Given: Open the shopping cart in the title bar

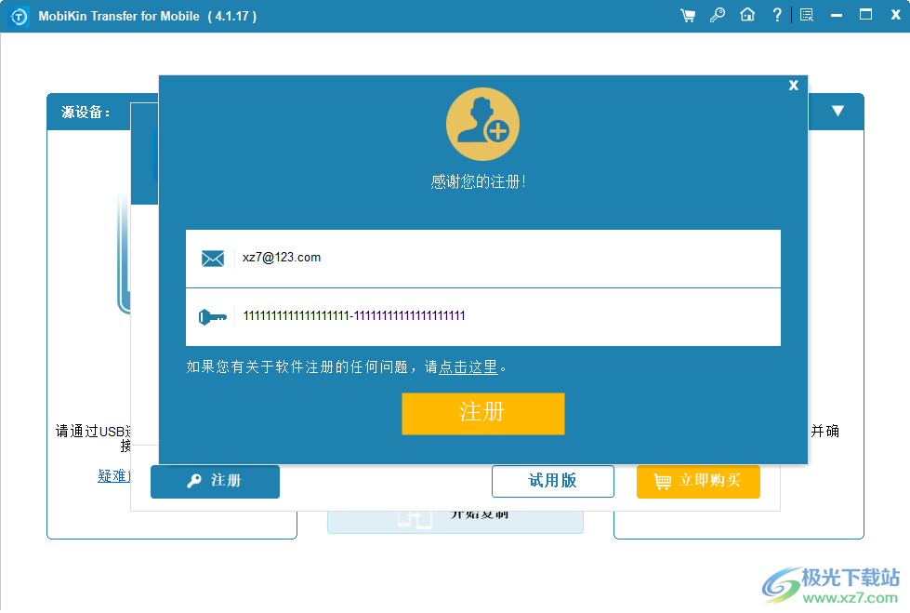Looking at the screenshot, I should pos(688,15).
